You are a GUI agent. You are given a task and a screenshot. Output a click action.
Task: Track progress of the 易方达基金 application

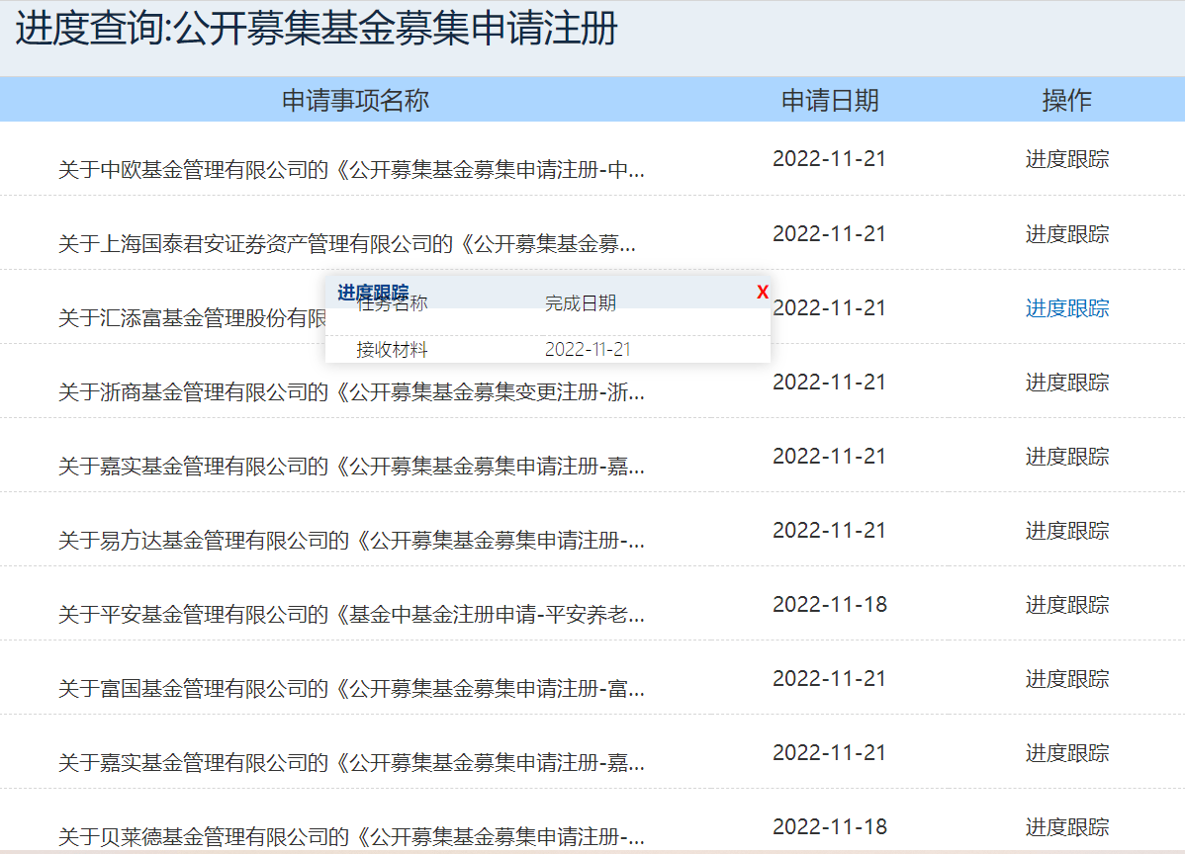click(1066, 531)
